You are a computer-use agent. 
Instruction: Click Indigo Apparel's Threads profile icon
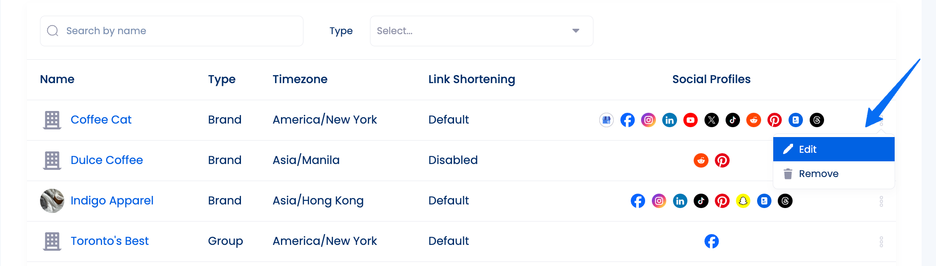(785, 201)
